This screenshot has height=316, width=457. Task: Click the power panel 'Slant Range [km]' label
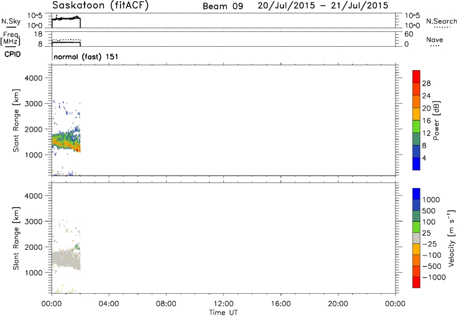[x=16, y=120]
